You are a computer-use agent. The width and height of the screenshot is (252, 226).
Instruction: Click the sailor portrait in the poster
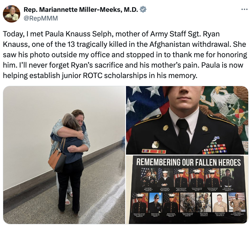pyautogui.click(x=165, y=178)
